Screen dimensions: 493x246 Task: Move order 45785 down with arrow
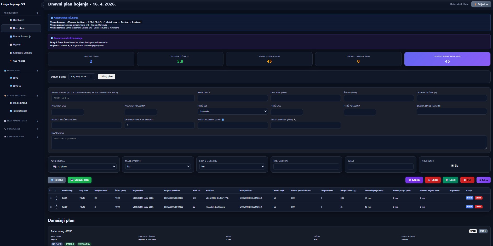56,200
